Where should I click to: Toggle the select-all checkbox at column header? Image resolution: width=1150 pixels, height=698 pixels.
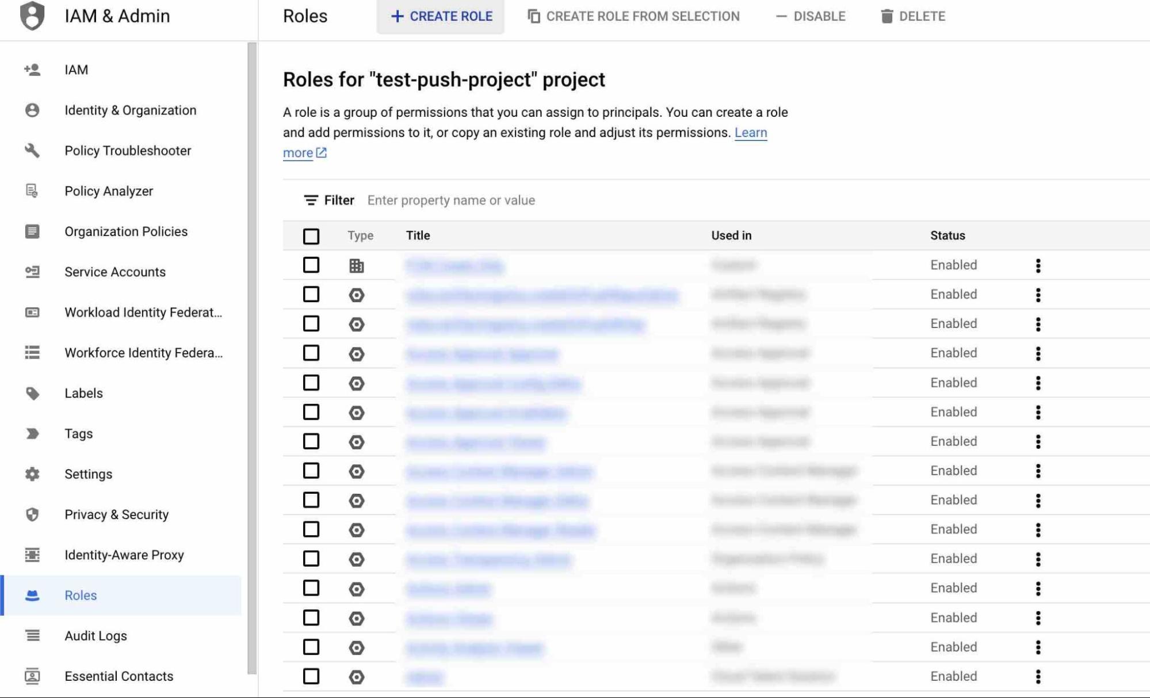tap(311, 236)
